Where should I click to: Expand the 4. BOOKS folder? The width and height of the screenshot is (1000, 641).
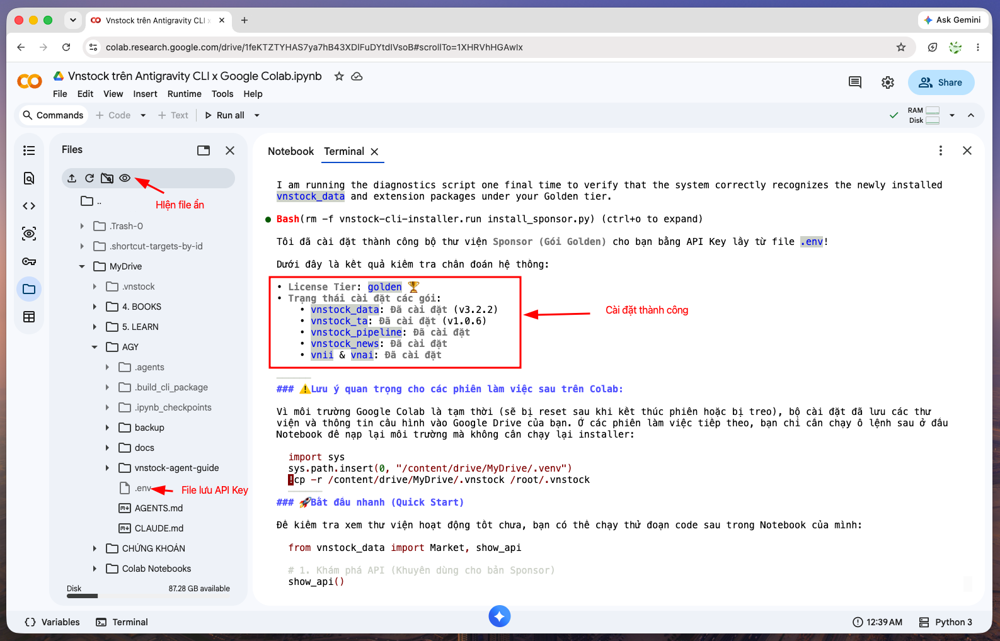(x=95, y=307)
